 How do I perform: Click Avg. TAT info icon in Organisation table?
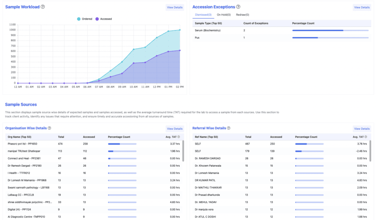(179, 137)
